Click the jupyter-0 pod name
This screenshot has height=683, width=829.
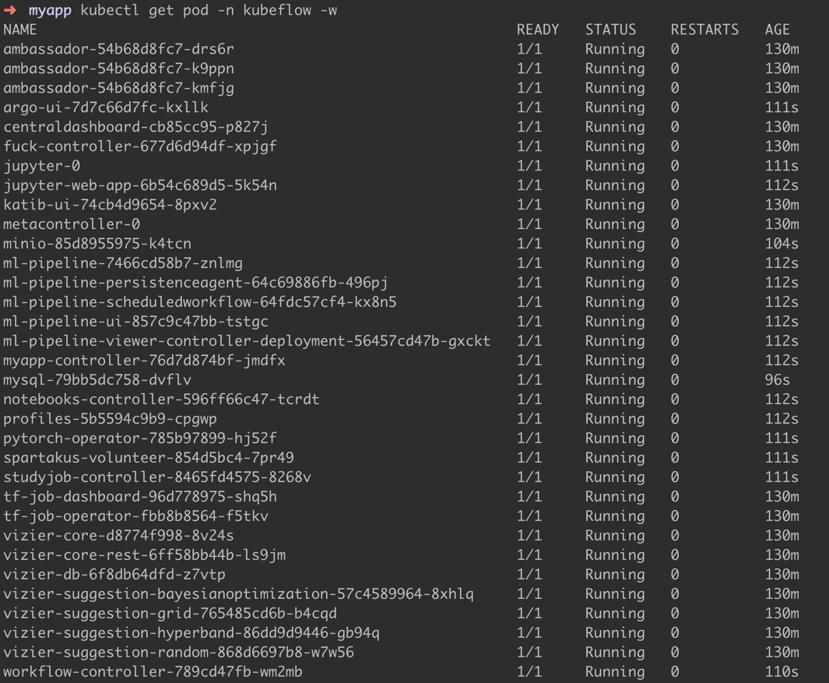coord(42,166)
